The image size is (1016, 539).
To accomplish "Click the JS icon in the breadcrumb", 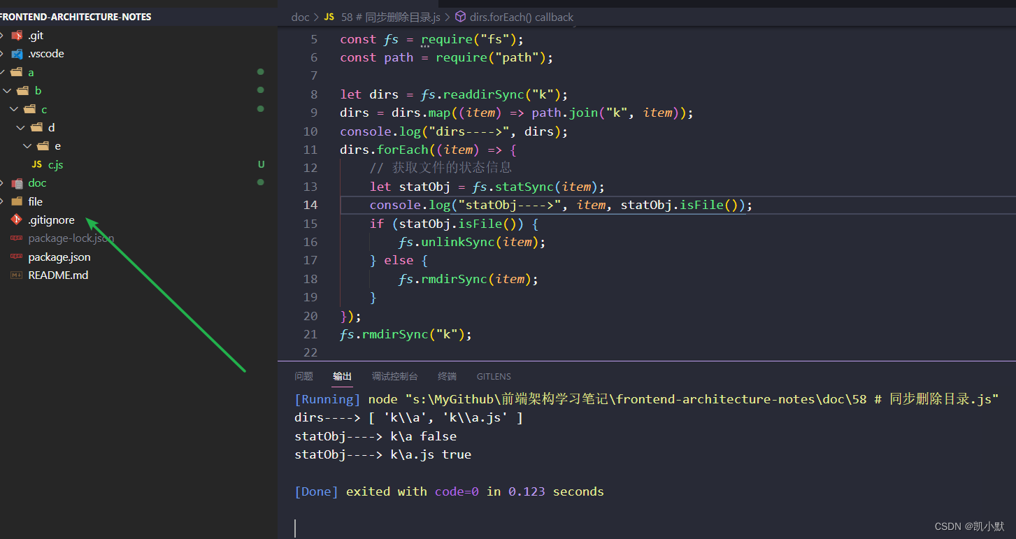I will point(329,17).
